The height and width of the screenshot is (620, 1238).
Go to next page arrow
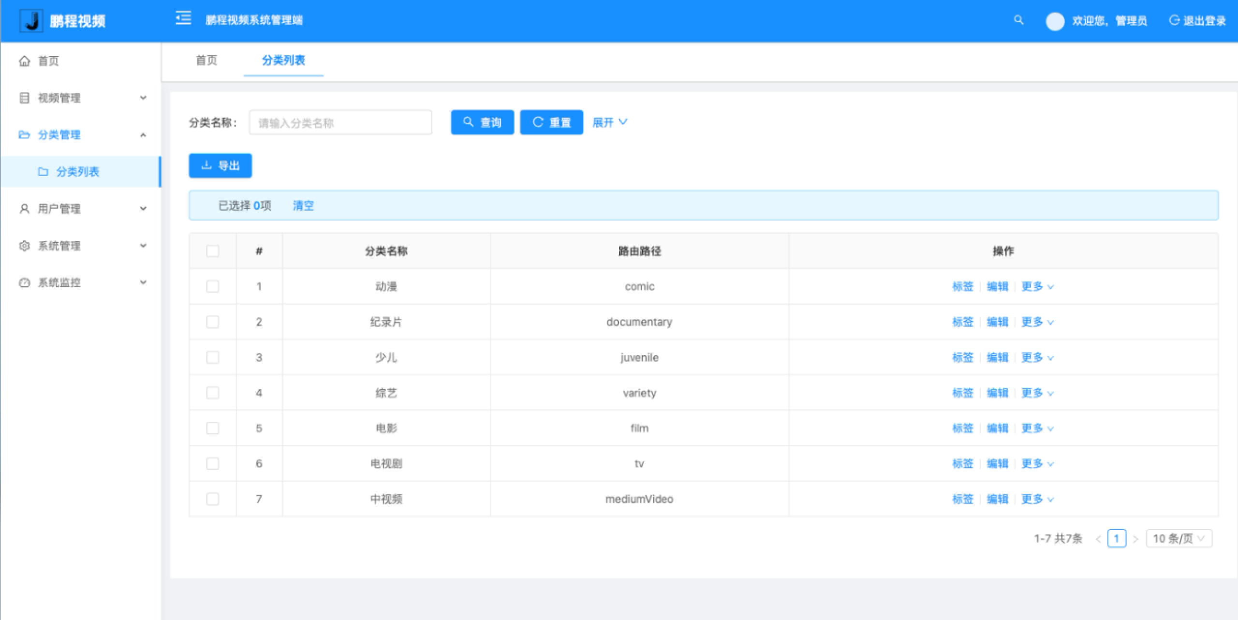(x=1135, y=539)
